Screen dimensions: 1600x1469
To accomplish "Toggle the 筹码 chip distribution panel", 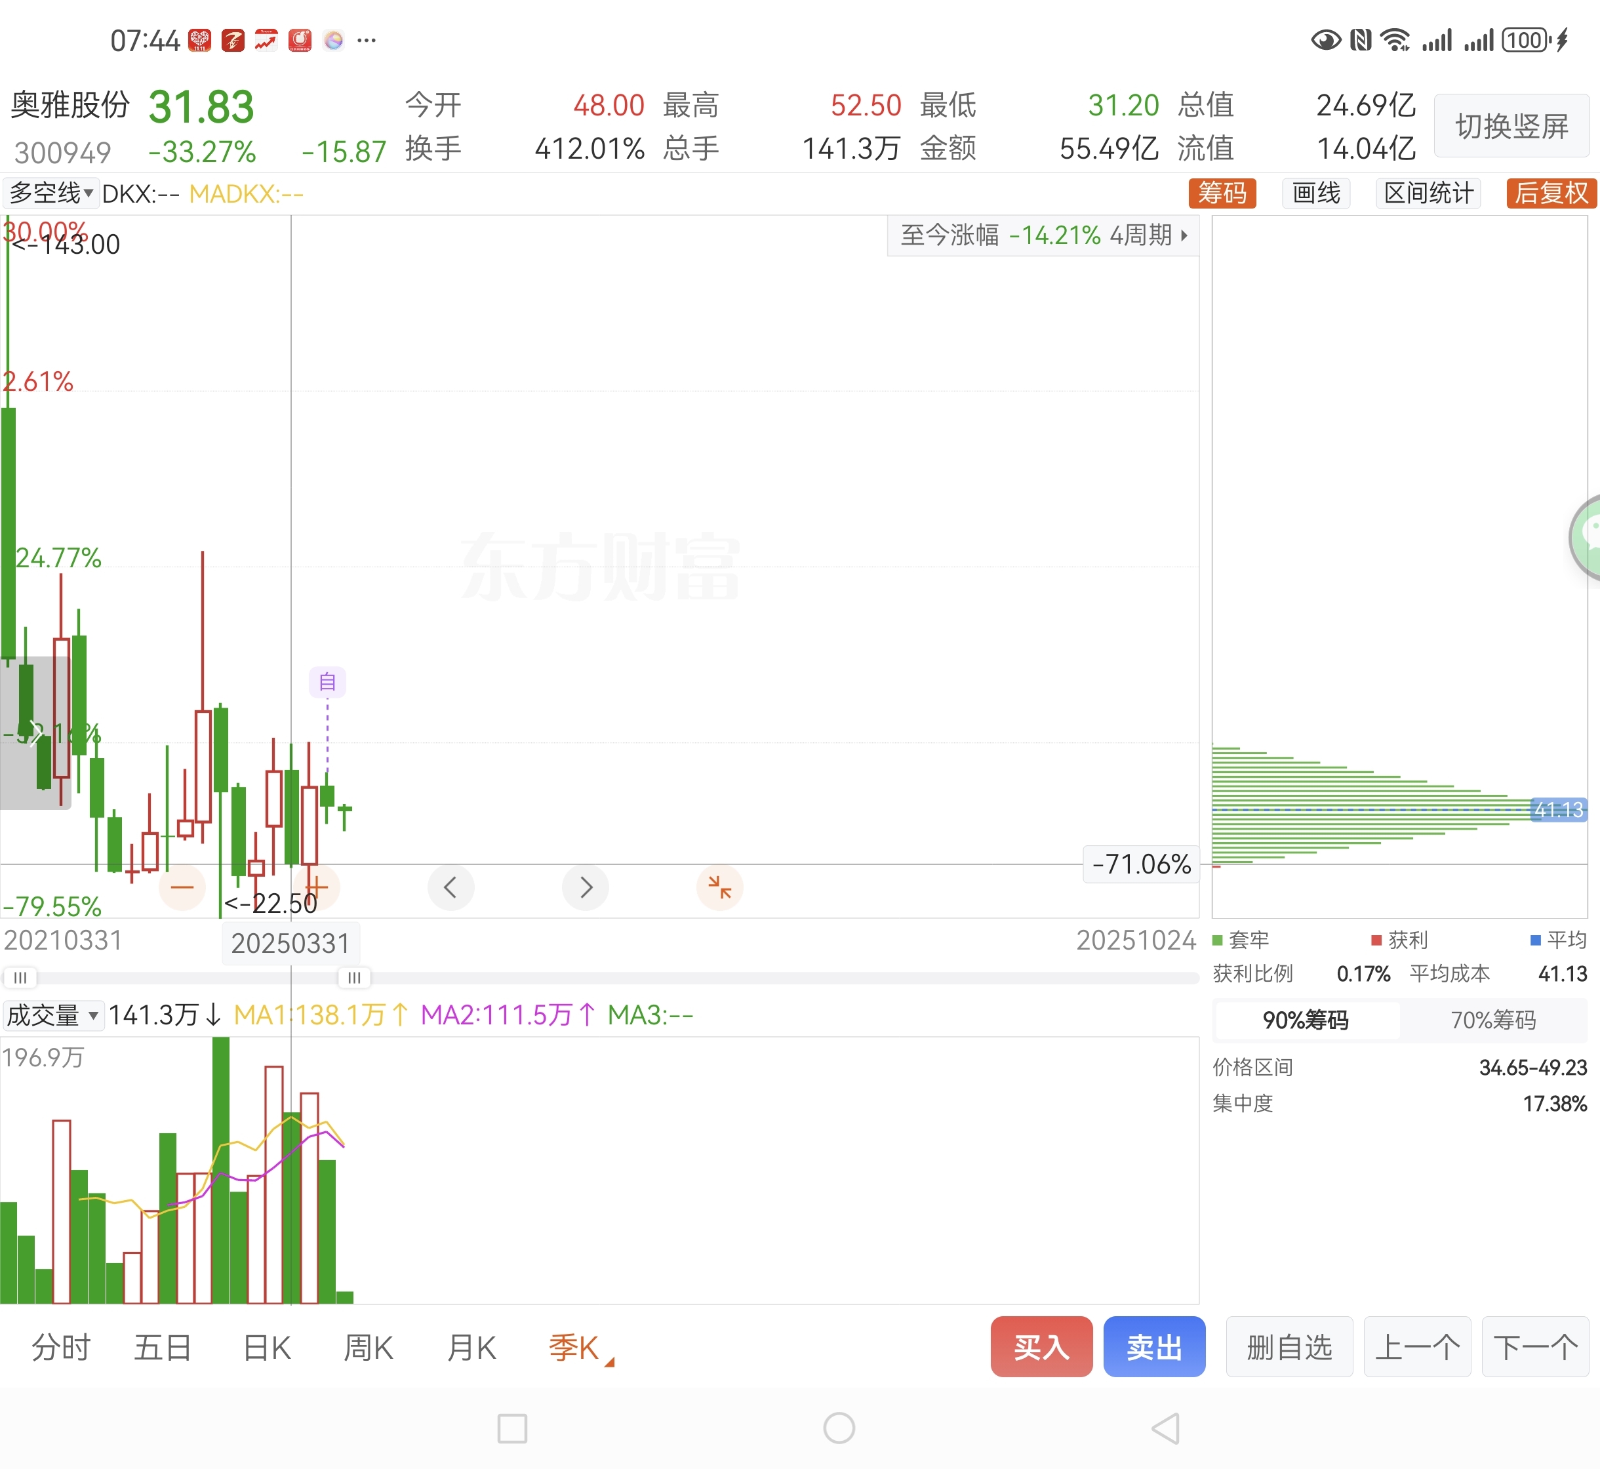I will pyautogui.click(x=1222, y=193).
